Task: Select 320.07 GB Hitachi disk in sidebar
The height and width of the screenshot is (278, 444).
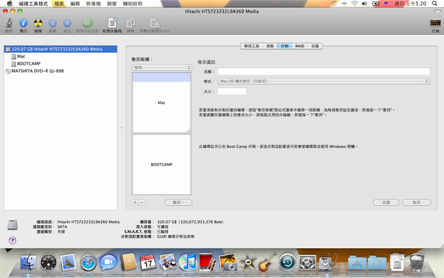Action: [x=60, y=49]
